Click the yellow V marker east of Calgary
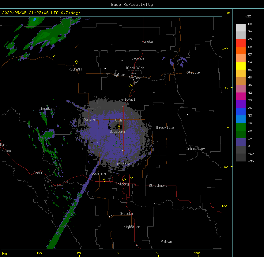This screenshot has width=264, height=257. pyautogui.click(x=131, y=178)
